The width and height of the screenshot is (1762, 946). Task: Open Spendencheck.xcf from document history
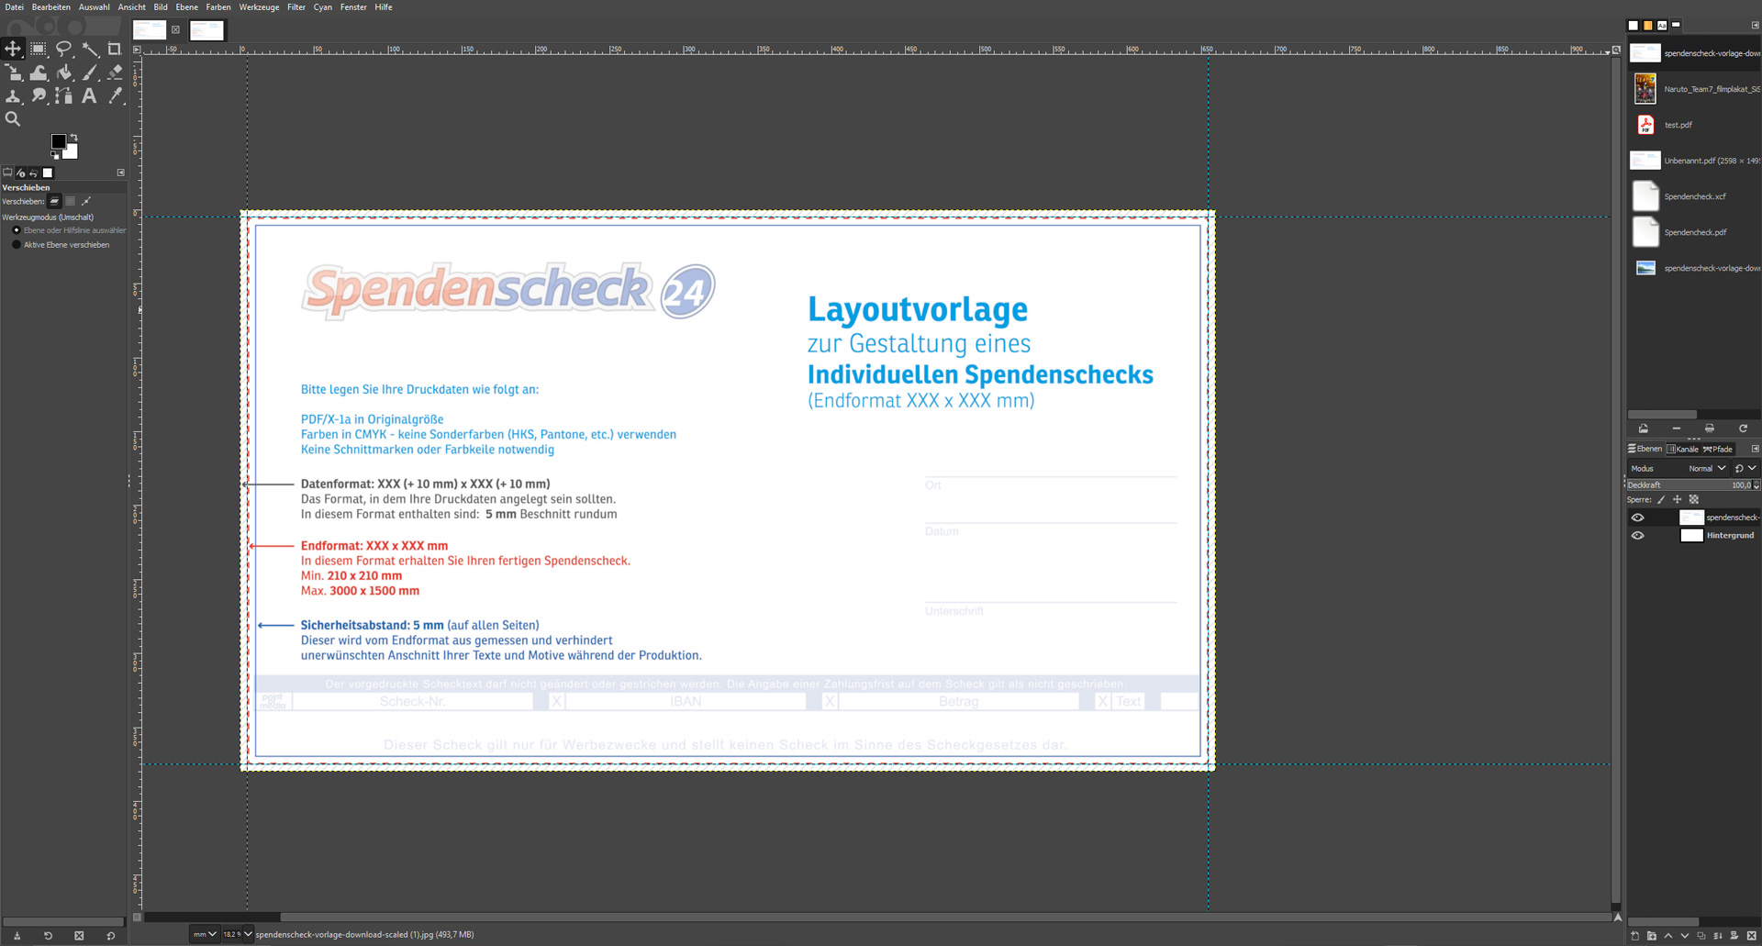click(1694, 196)
